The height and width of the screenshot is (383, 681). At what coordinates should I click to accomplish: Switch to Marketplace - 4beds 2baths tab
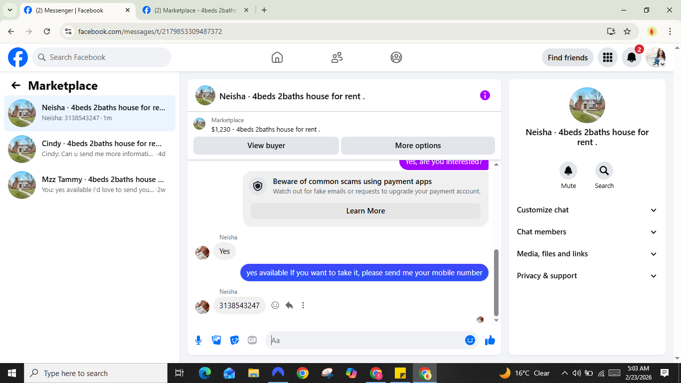point(195,10)
